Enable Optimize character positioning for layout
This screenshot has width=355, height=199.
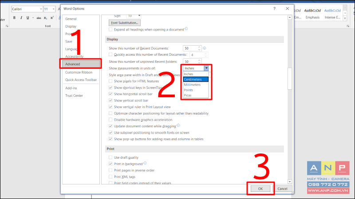[x=110, y=113]
